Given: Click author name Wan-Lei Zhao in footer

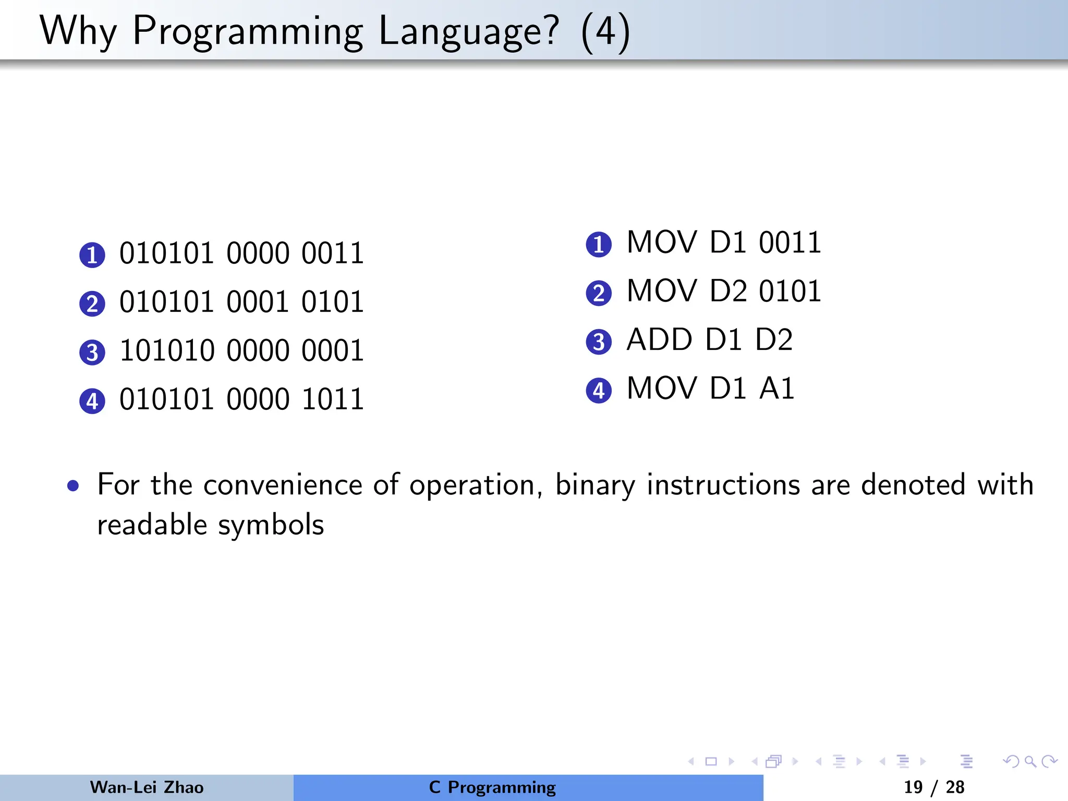Looking at the screenshot, I should pos(147,787).
